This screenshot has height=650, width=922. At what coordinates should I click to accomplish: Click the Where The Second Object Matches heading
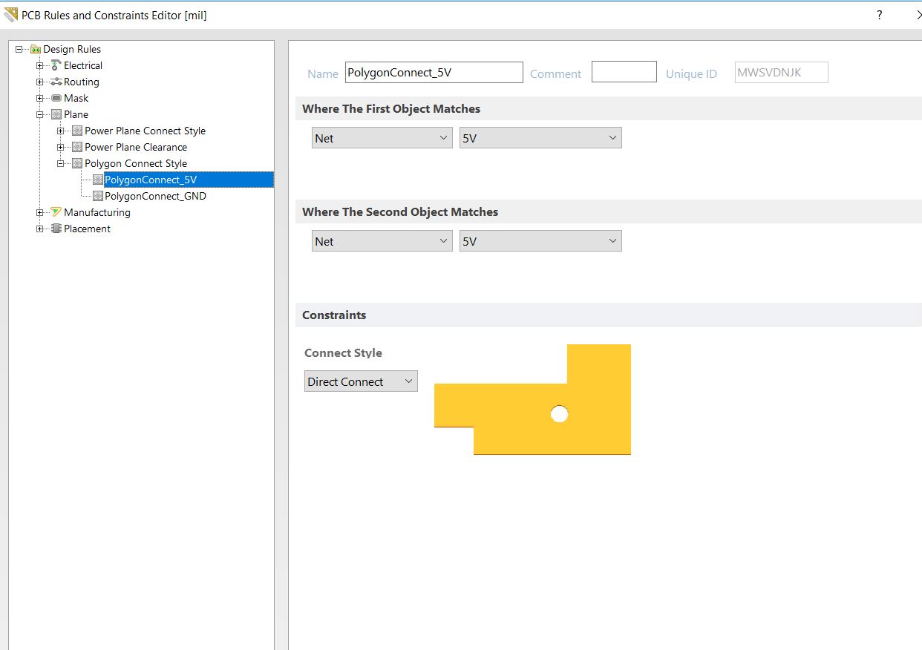400,211
